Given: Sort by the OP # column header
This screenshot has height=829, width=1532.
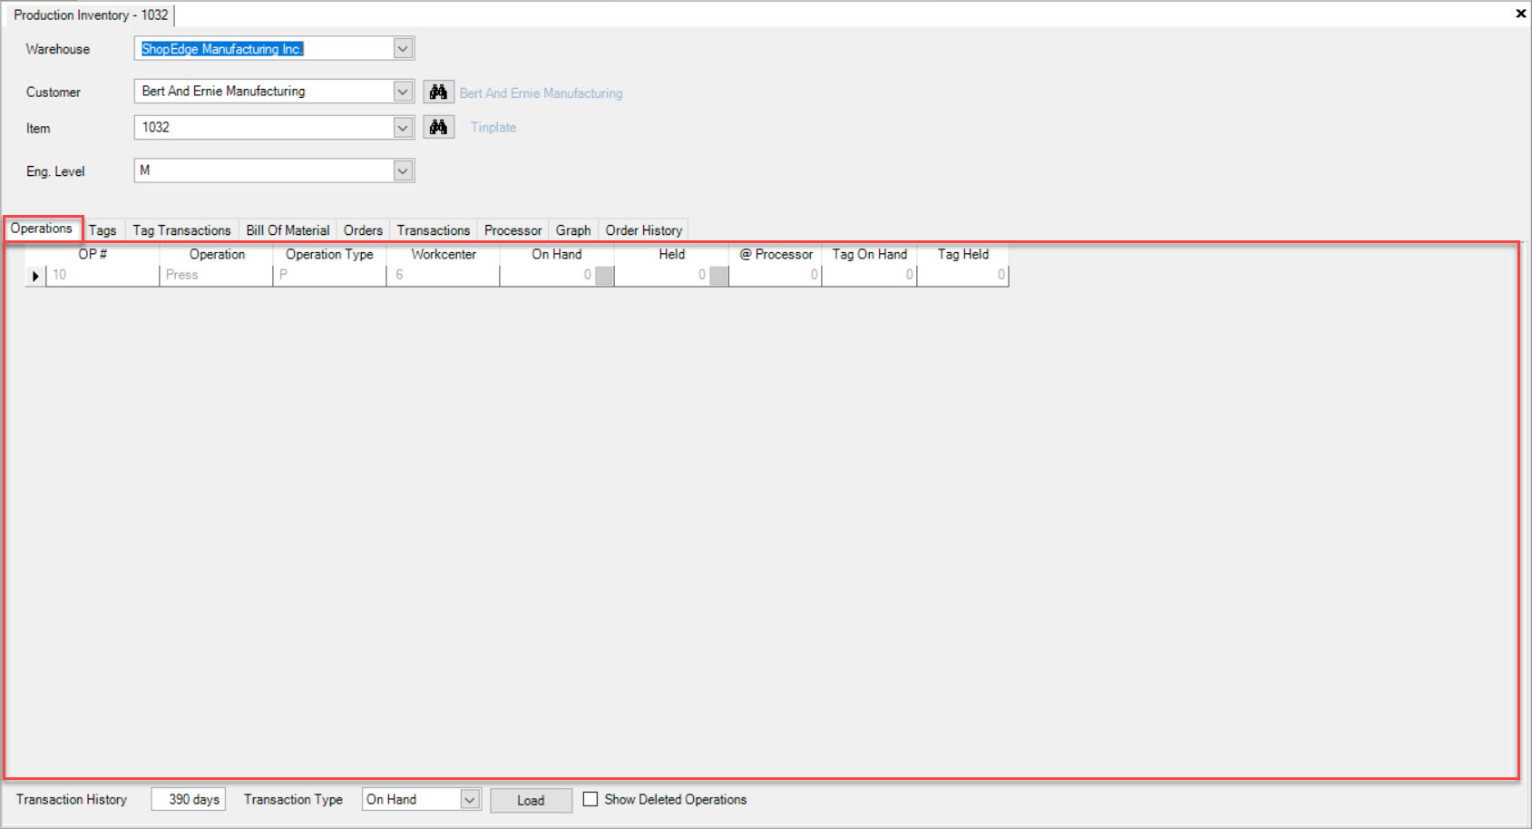Looking at the screenshot, I should point(93,254).
